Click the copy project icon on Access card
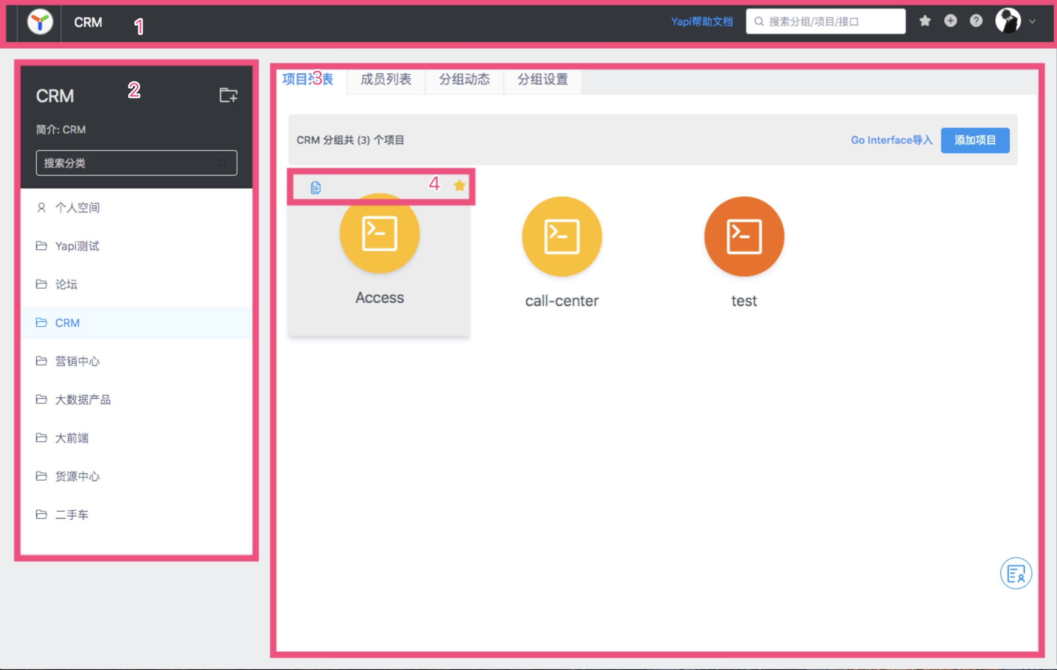 [315, 187]
